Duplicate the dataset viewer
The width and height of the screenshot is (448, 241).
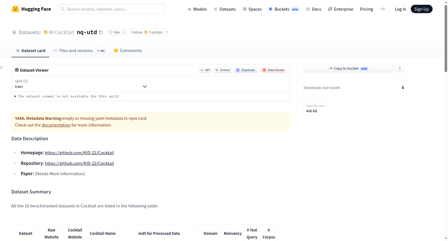(x=246, y=70)
